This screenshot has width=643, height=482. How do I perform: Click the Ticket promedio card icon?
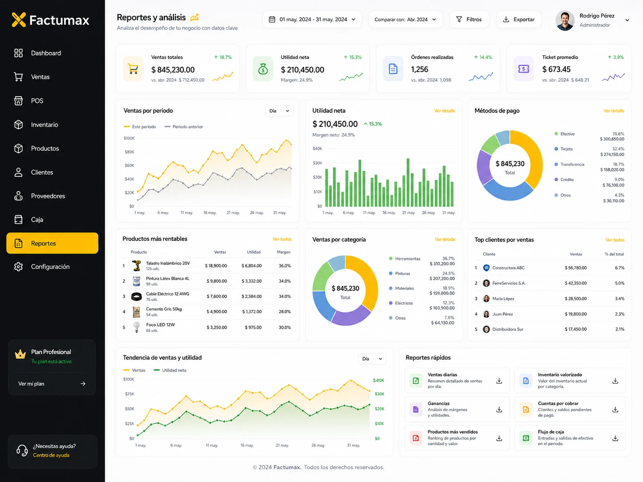pos(524,69)
